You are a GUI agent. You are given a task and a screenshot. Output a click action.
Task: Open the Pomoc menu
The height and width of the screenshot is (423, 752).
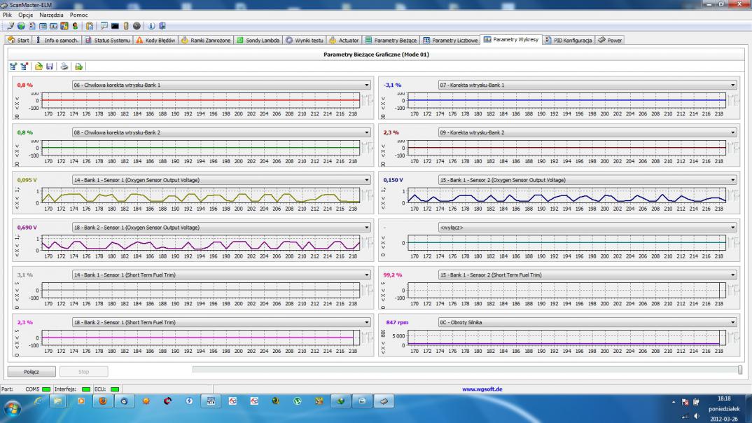78,15
